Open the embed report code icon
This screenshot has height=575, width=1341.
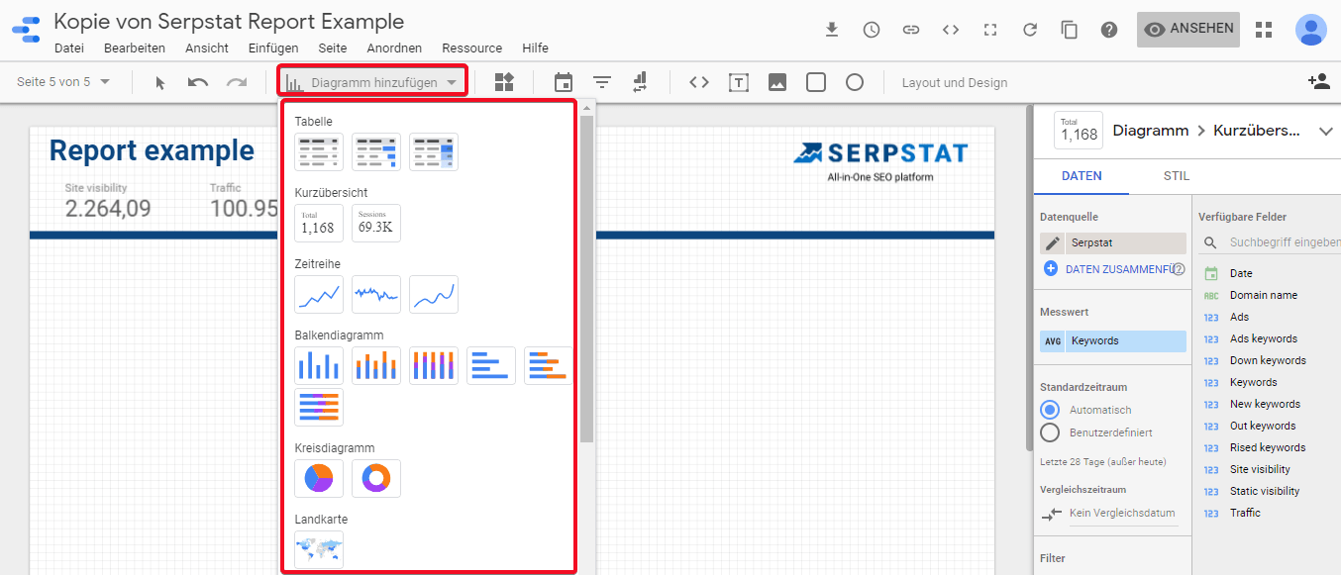click(x=951, y=30)
